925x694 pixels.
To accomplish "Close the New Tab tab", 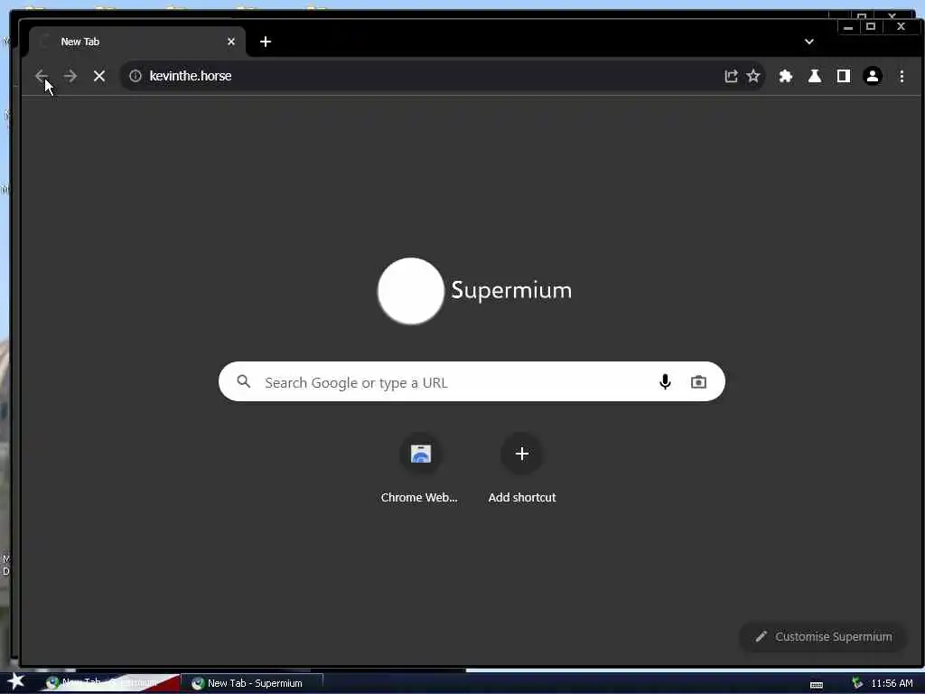I will (x=231, y=42).
